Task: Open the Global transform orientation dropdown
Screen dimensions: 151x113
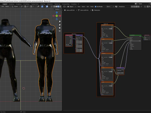Action: (16, 7)
